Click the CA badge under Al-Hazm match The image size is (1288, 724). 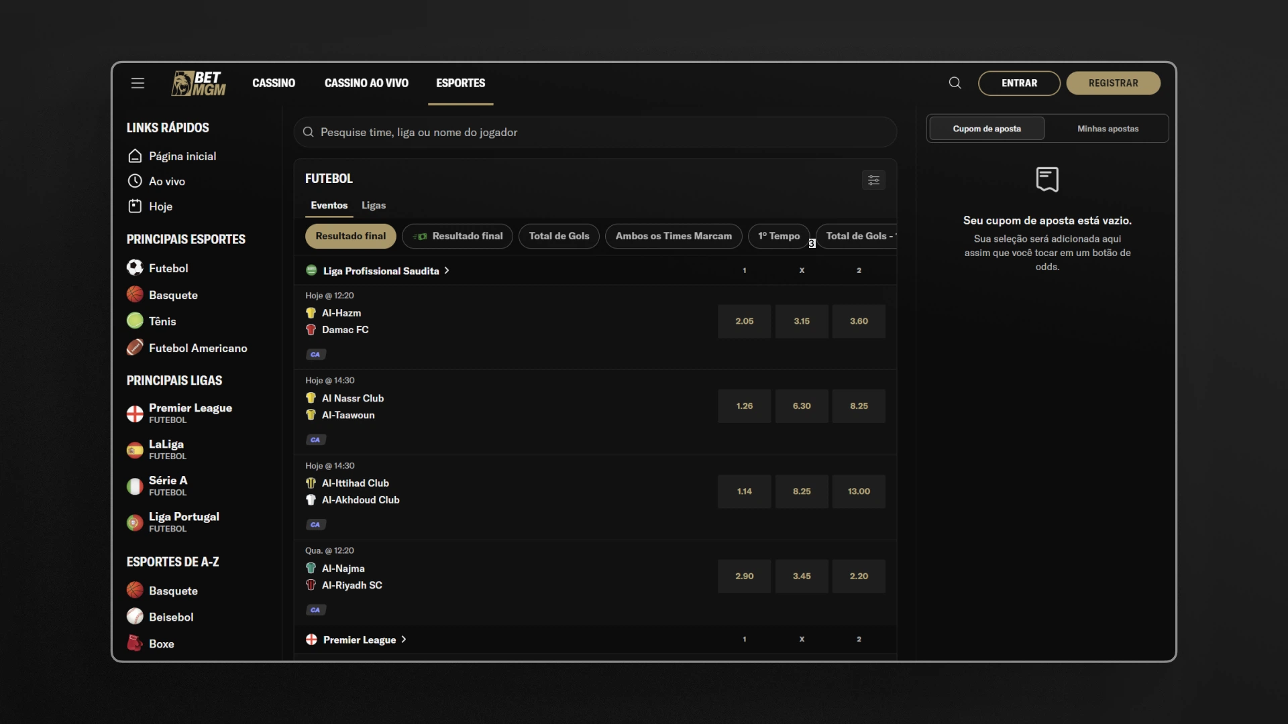tap(315, 355)
